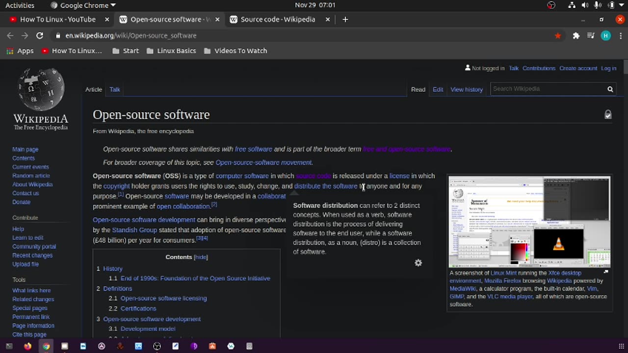Open the Contributions link at top

coord(539,68)
